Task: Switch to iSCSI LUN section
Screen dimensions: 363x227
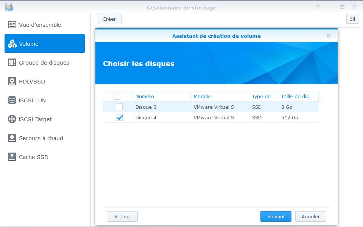Action: tap(45, 100)
